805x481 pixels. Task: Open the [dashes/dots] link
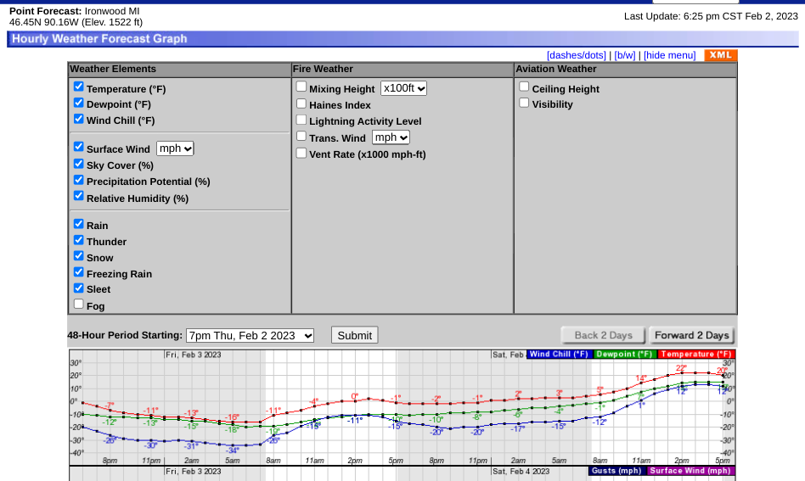(577, 55)
